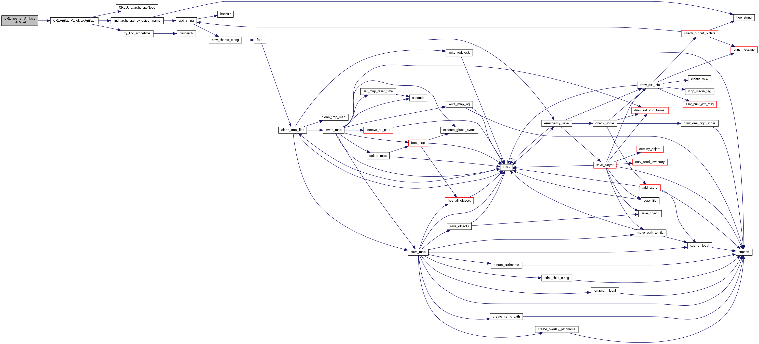Click the save_map function node
The height and width of the screenshot is (344, 759).
[418, 252]
